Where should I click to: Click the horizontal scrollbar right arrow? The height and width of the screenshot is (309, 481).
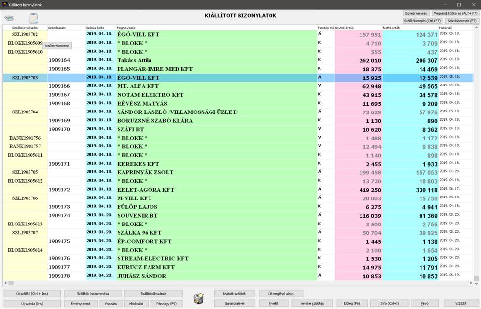point(471,283)
